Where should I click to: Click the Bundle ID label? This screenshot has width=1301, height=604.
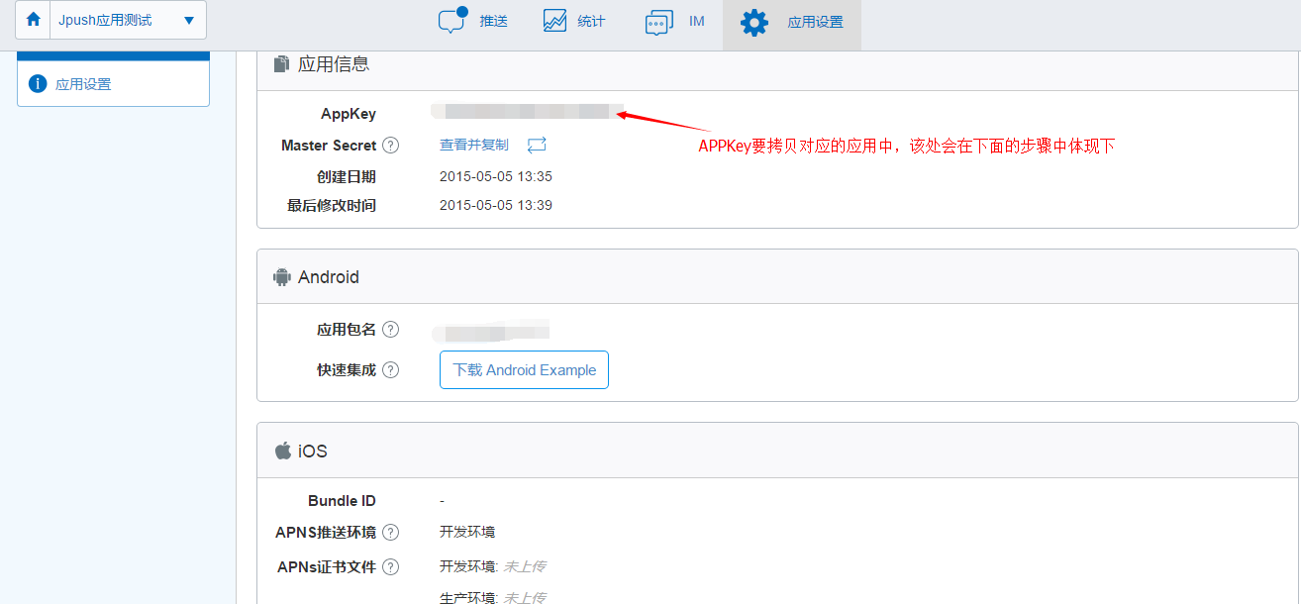[x=342, y=501]
